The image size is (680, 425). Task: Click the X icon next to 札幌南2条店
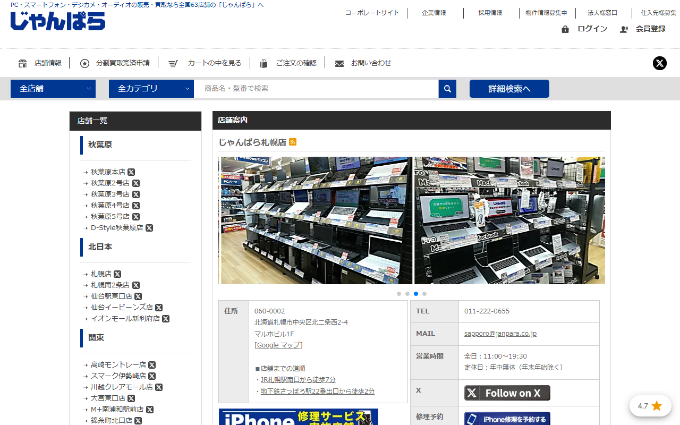[136, 285]
